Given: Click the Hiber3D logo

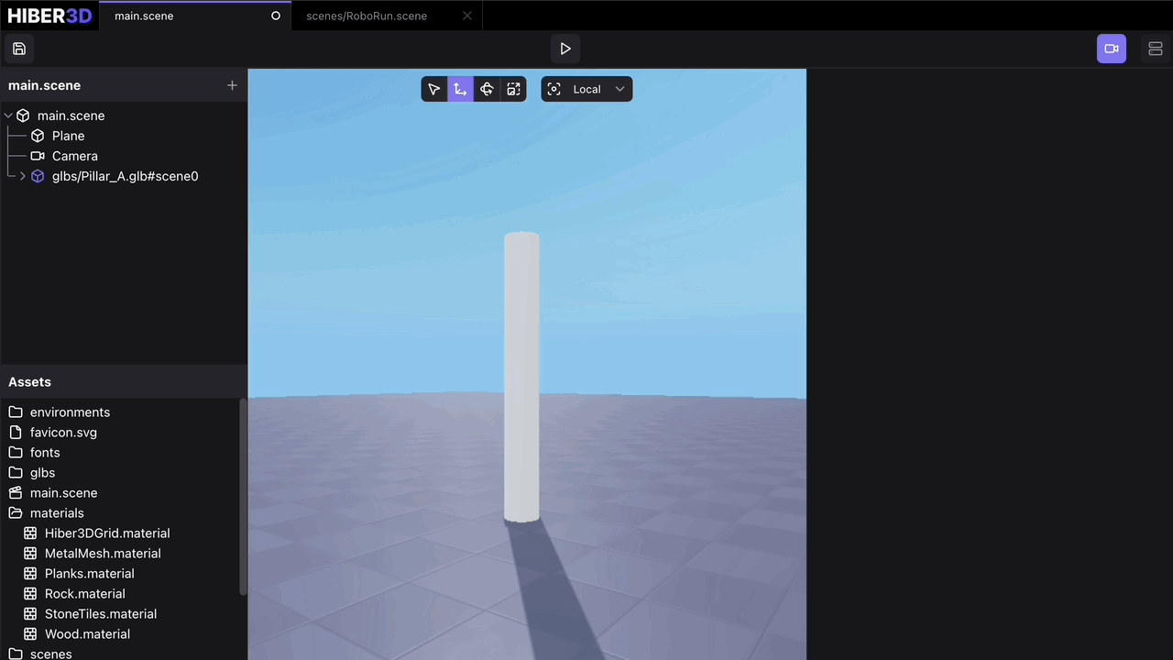Looking at the screenshot, I should pyautogui.click(x=49, y=15).
